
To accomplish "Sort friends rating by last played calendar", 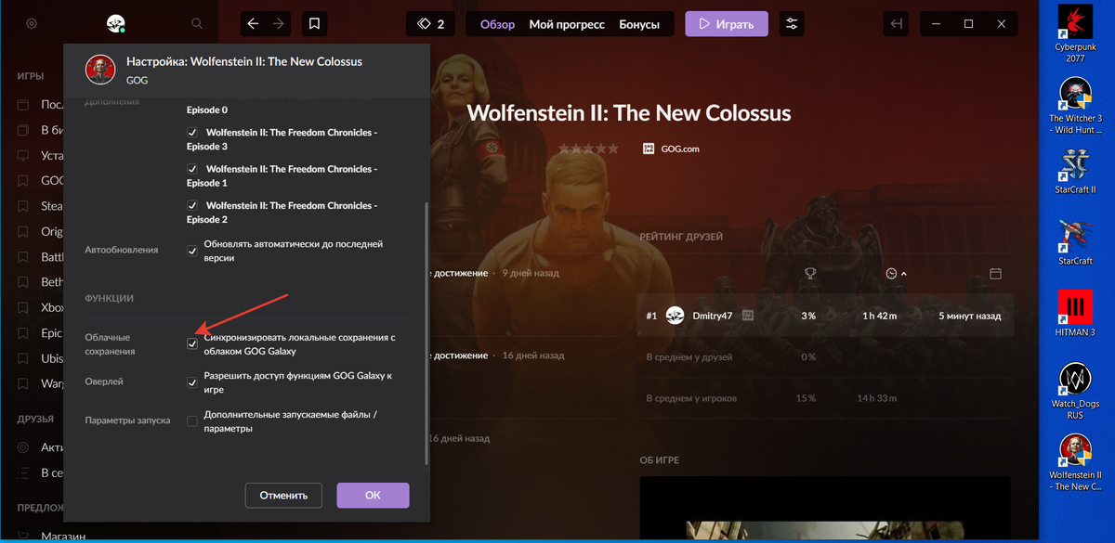I will tap(995, 273).
